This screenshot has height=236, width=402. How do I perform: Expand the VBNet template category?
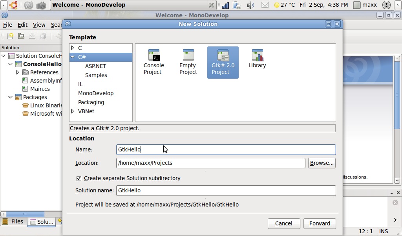click(x=73, y=111)
